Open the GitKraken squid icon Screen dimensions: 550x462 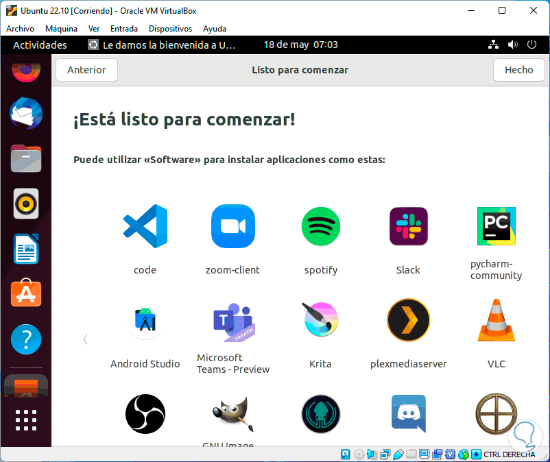point(320,414)
